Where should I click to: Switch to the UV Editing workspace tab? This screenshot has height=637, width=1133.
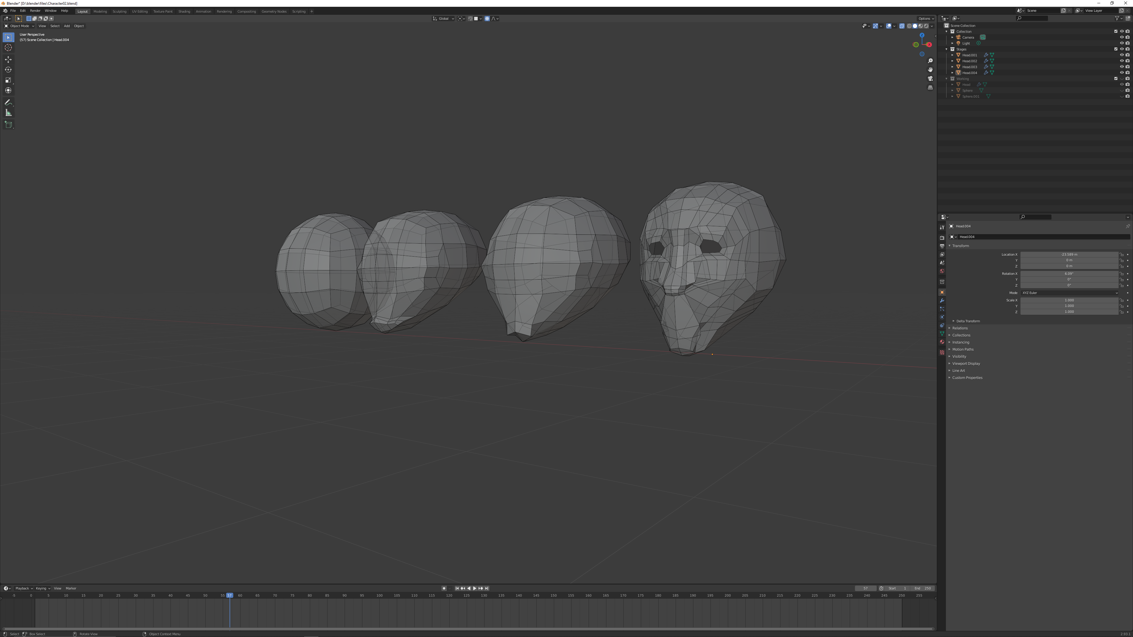[140, 12]
